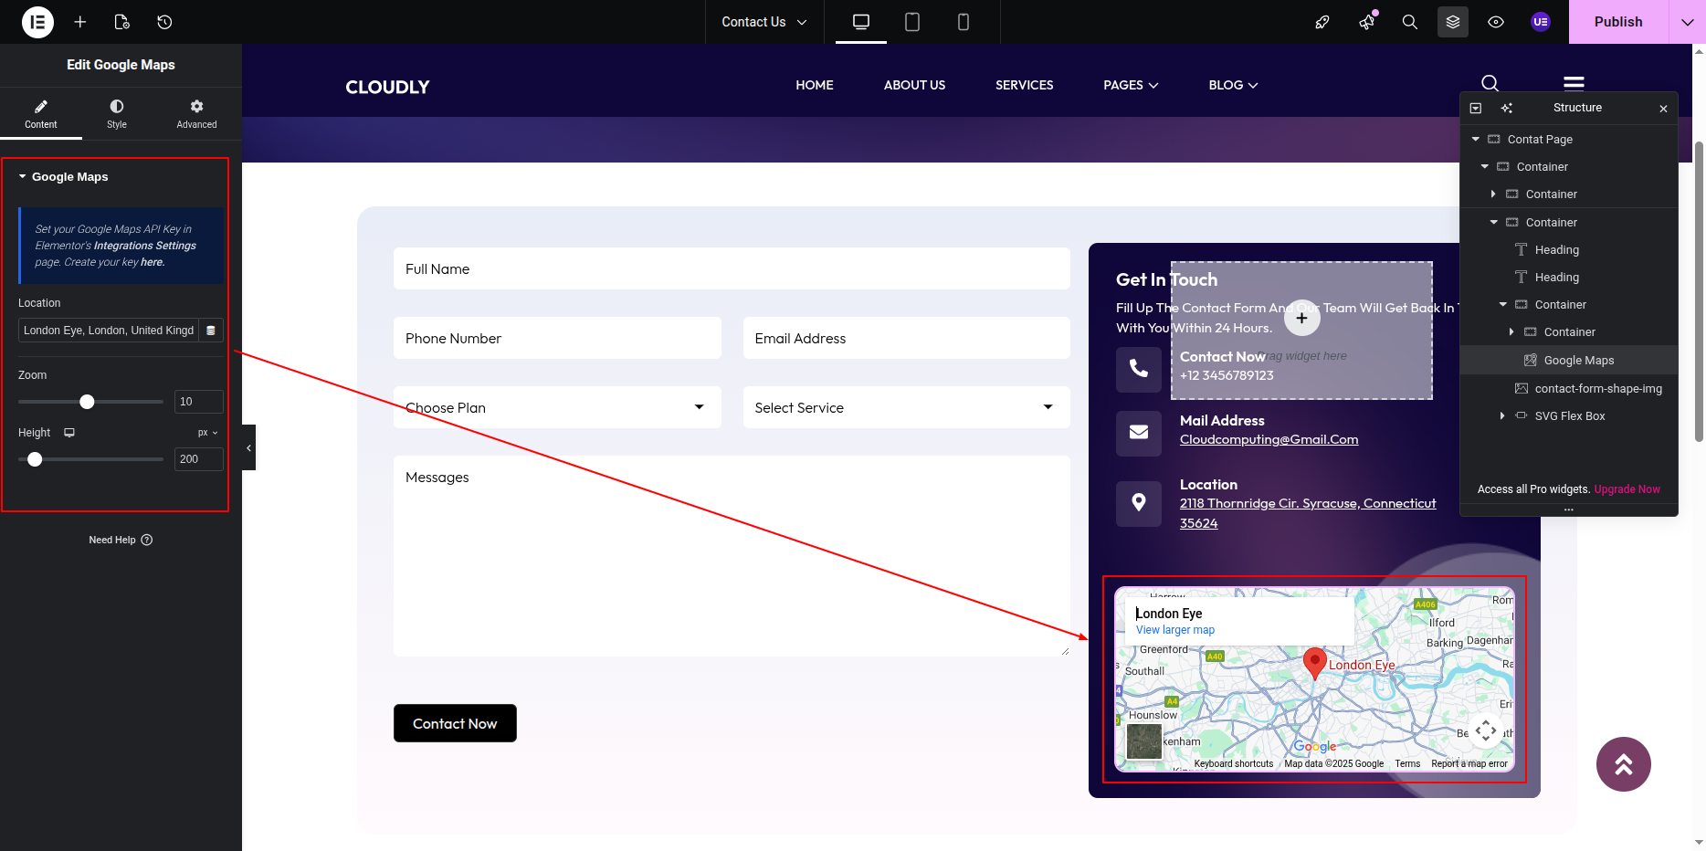Close the Structure panel

click(1663, 109)
